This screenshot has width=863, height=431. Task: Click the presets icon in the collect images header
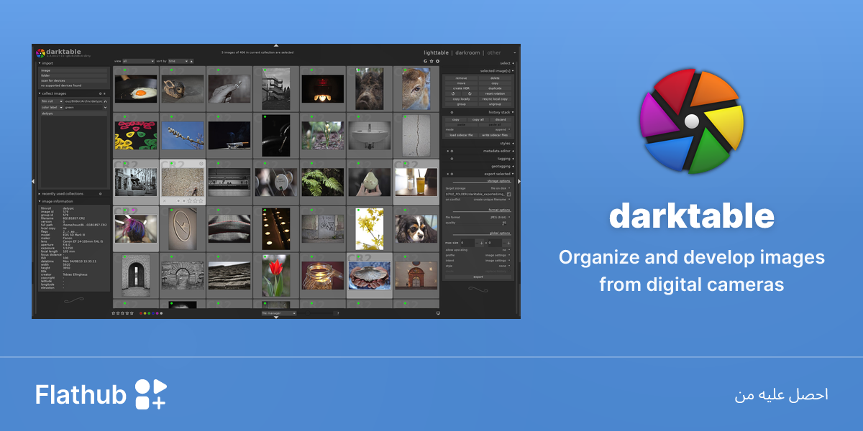point(104,93)
